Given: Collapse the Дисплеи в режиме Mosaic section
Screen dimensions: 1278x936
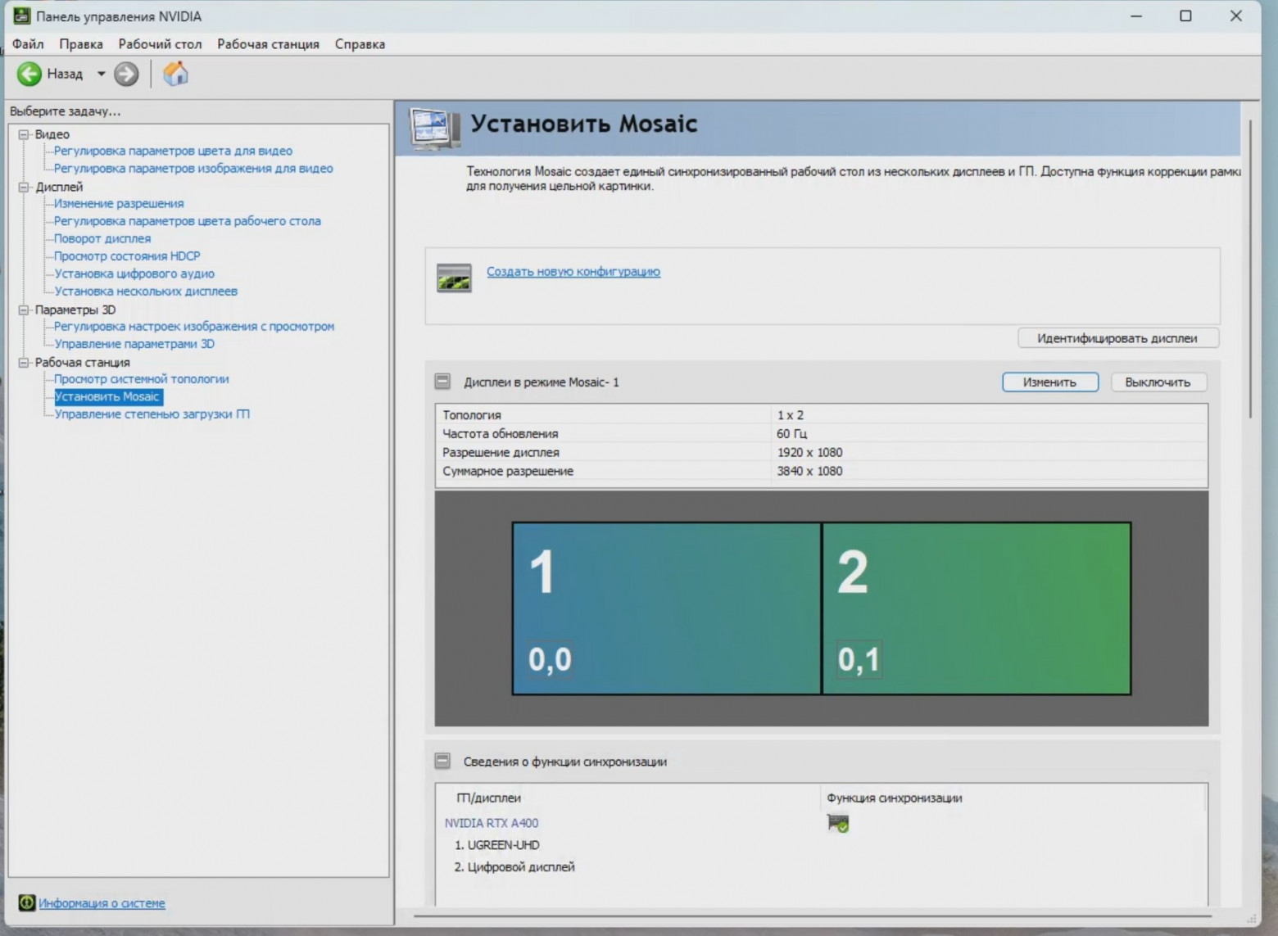Looking at the screenshot, I should 442,382.
